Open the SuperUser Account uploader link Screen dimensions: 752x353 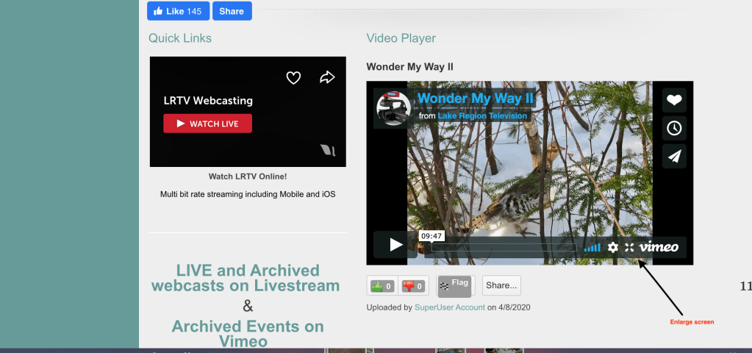[x=450, y=307]
